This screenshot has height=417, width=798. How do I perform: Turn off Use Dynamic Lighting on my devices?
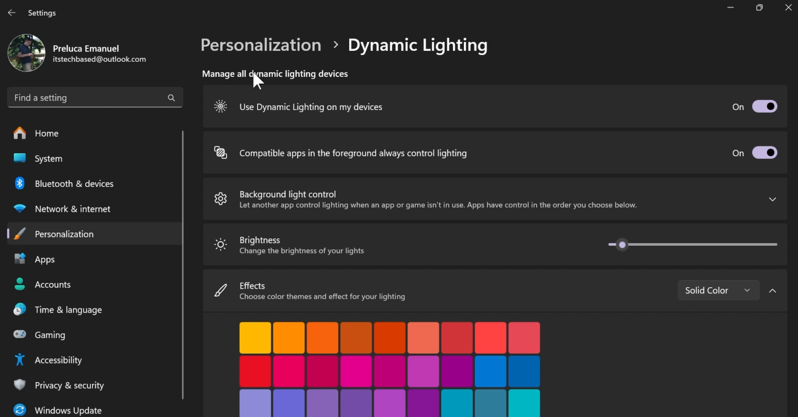point(764,106)
